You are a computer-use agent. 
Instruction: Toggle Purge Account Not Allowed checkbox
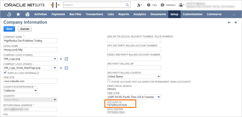[x=109, y=82]
